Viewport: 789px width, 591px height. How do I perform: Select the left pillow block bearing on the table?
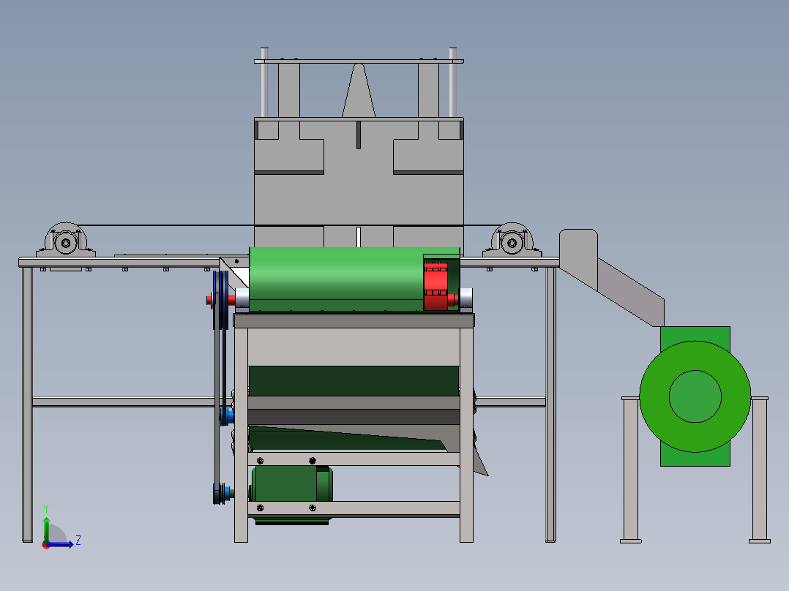pos(65,240)
